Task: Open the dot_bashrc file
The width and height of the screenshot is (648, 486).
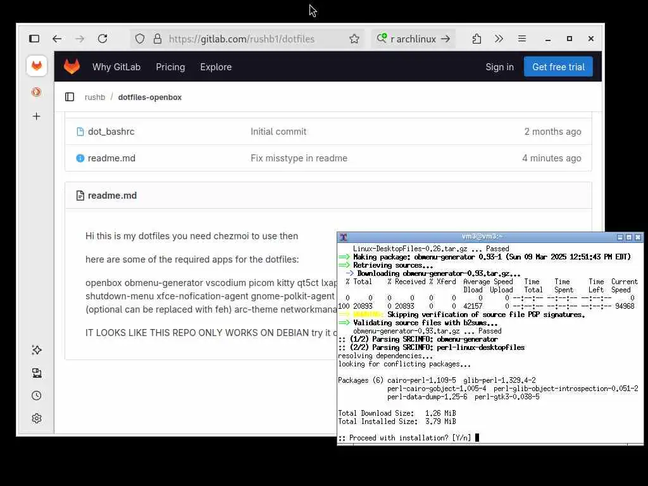Action: point(111,132)
